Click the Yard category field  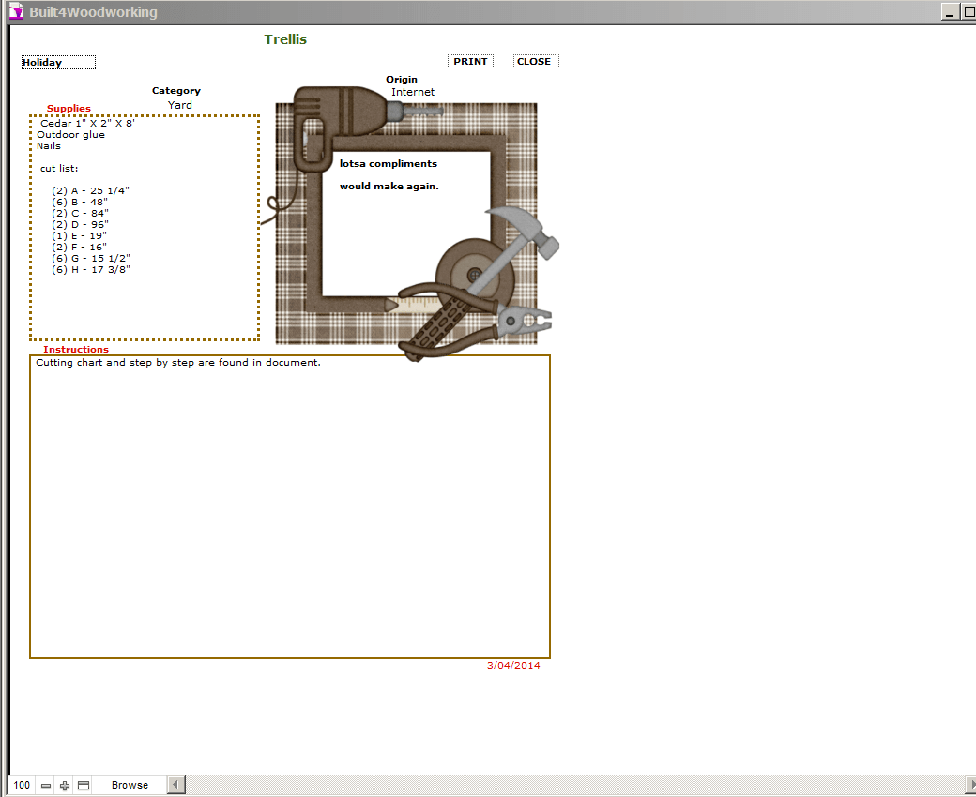point(180,105)
